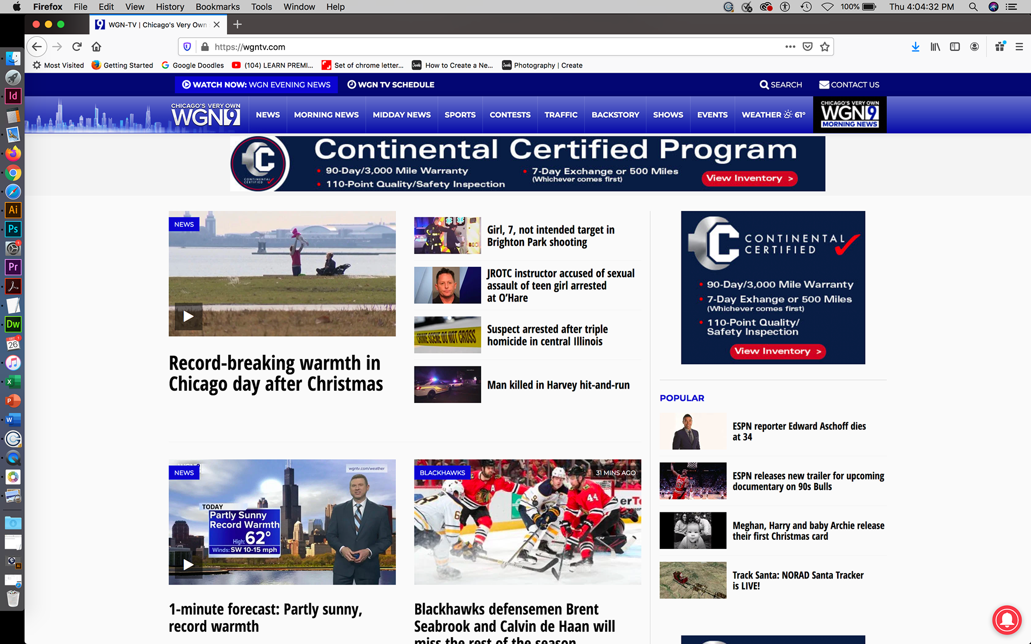Viewport: 1031px width, 644px height.
Task: Launch Premiere Pro from the dock
Action: click(13, 267)
